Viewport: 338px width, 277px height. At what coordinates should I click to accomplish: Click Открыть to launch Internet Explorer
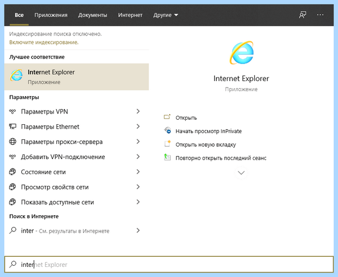(186, 118)
